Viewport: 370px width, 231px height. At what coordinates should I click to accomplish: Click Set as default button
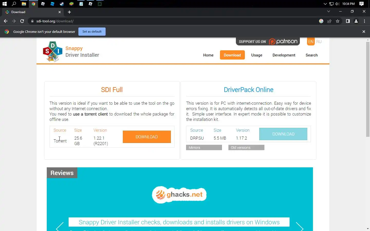tap(92, 32)
